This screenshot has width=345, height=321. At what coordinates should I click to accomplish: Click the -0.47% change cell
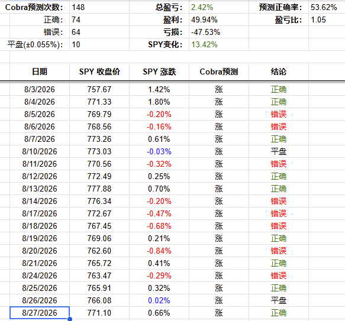click(159, 213)
